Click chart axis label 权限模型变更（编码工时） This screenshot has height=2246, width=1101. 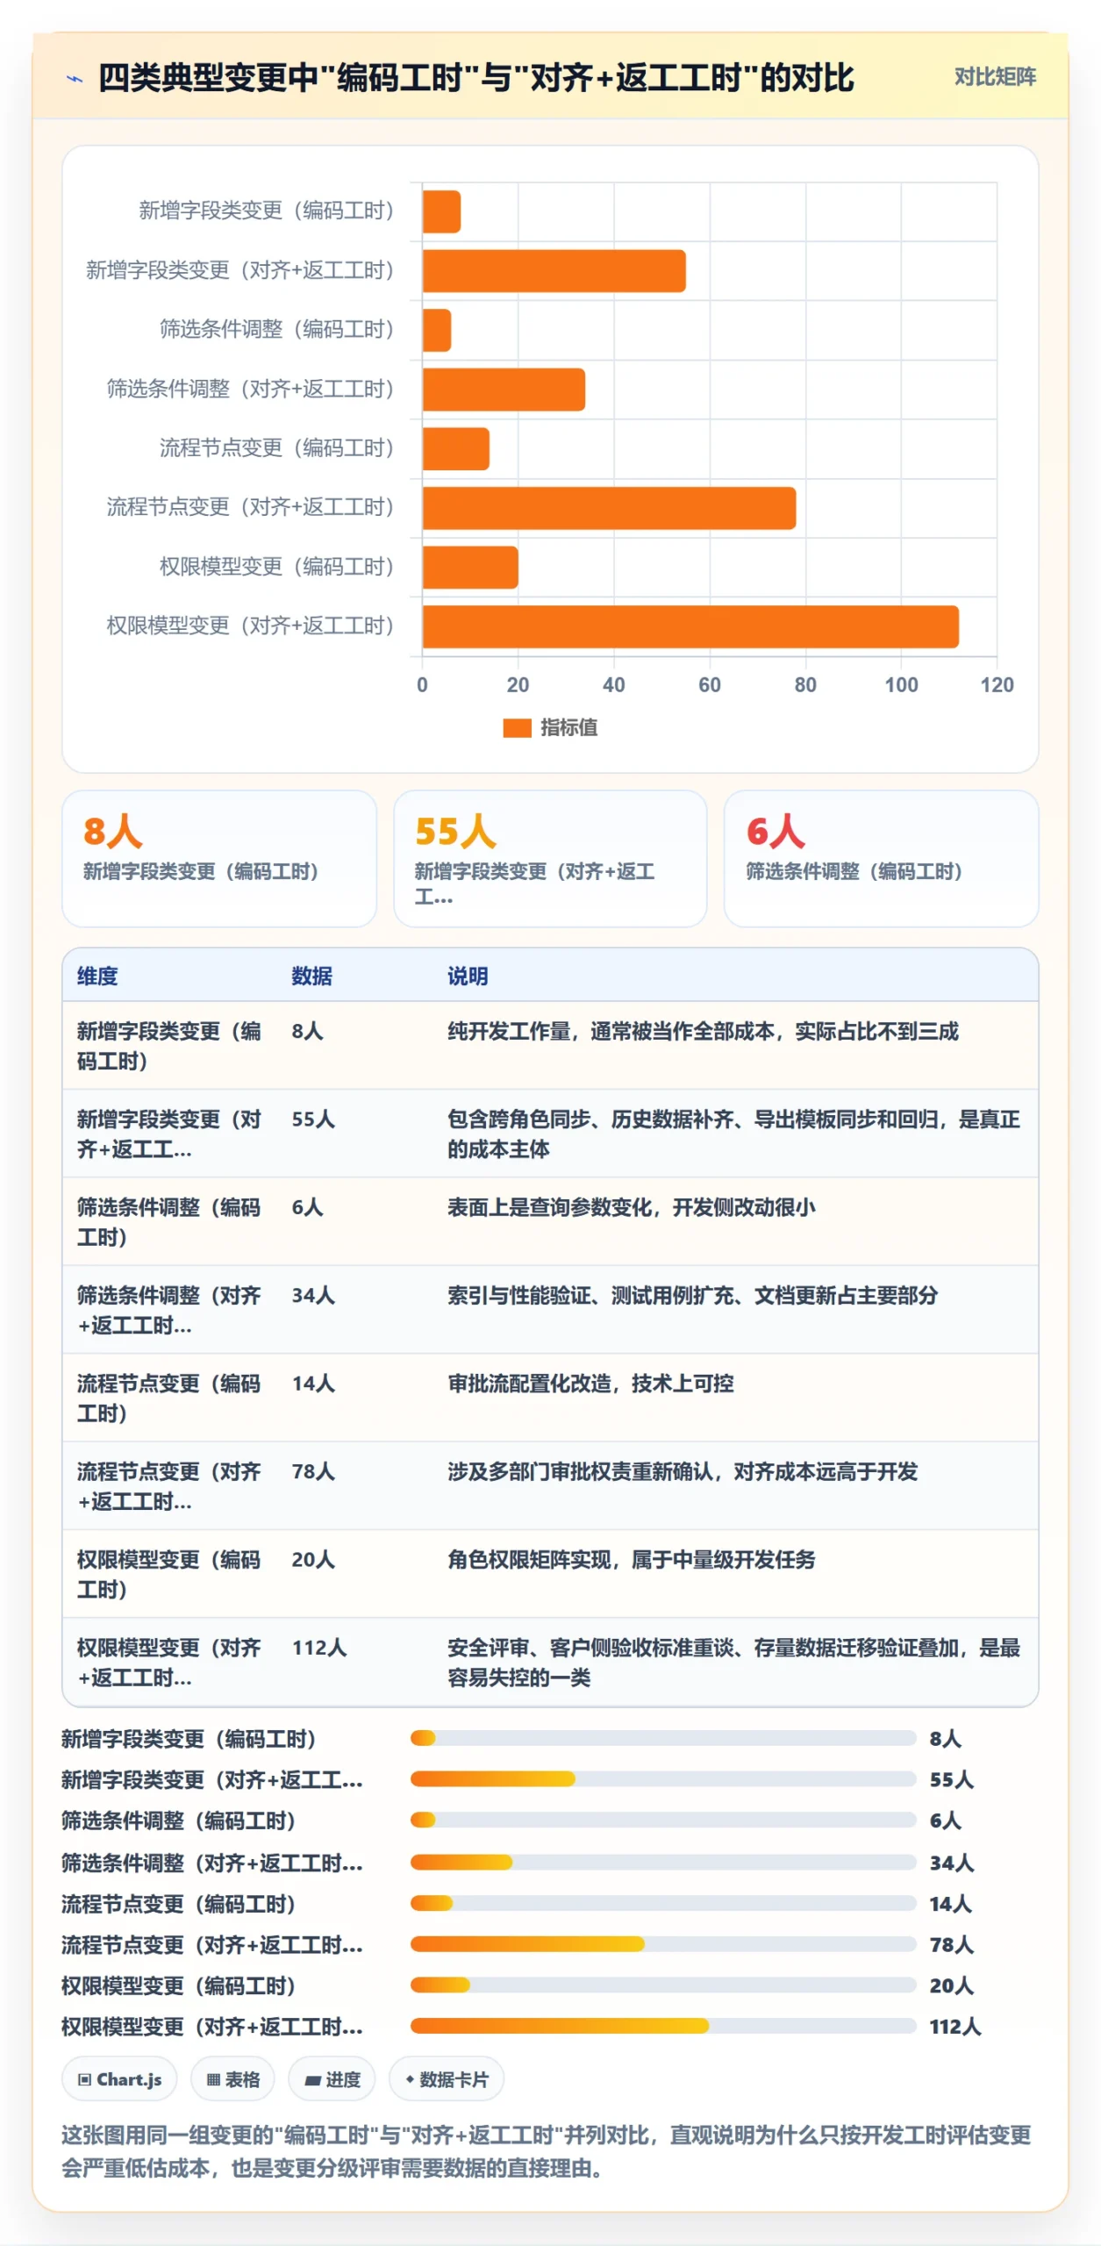(x=276, y=567)
